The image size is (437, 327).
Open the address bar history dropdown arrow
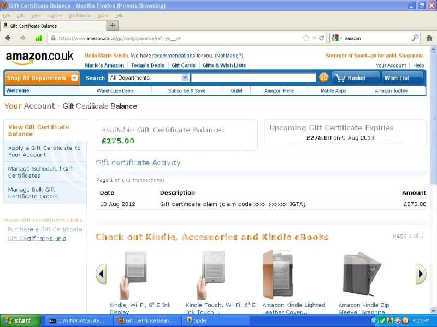(314, 38)
